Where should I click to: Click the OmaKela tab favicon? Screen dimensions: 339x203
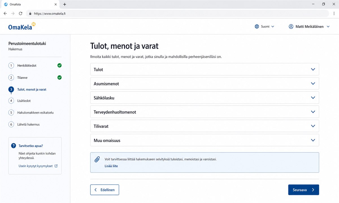[6, 5]
